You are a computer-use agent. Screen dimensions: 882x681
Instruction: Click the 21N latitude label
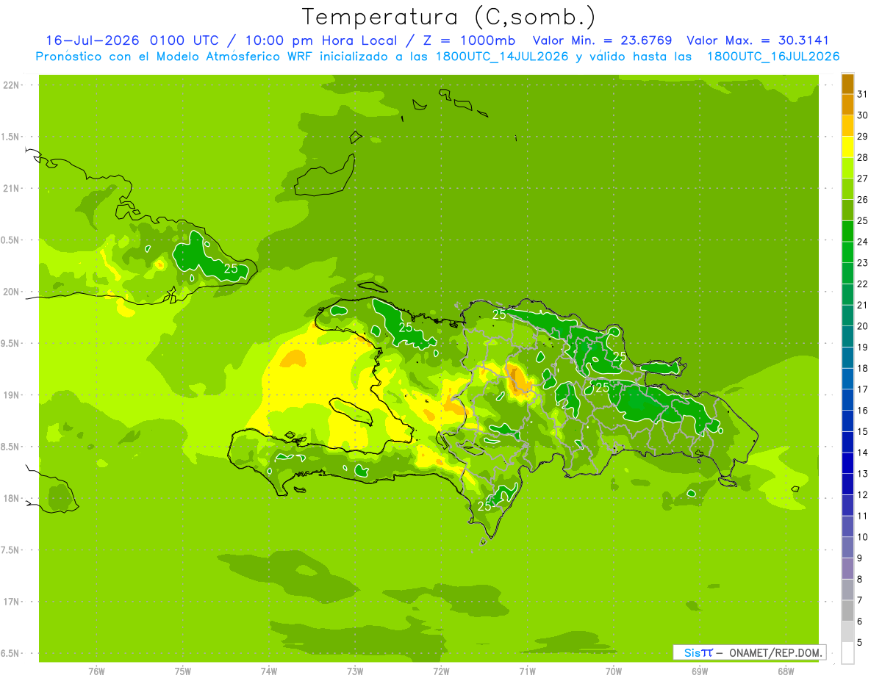11,188
